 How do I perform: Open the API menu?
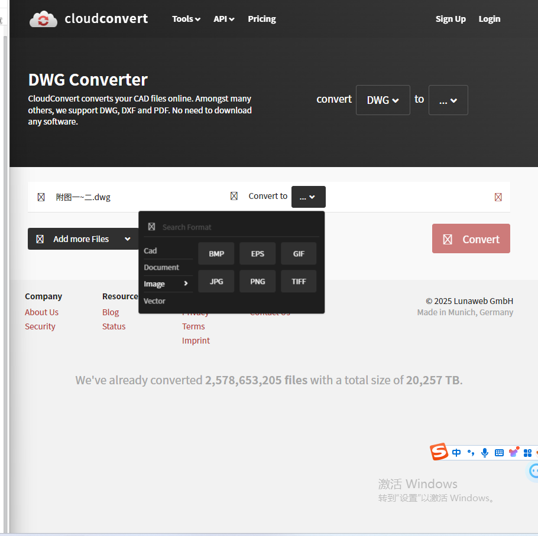pyautogui.click(x=223, y=19)
